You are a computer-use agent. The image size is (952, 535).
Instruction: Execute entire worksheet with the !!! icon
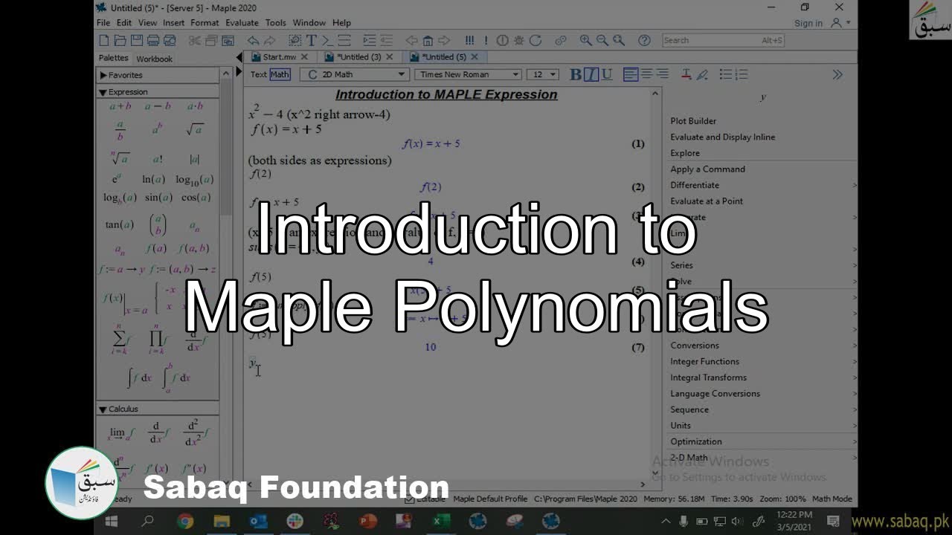[469, 40]
